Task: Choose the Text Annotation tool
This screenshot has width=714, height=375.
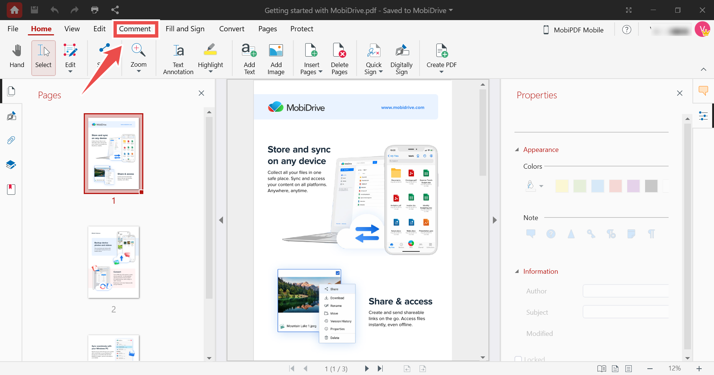Action: pos(178,59)
